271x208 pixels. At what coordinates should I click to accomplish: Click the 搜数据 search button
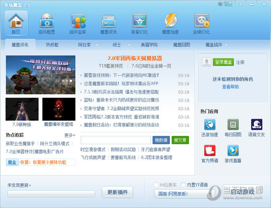(x=161, y=140)
